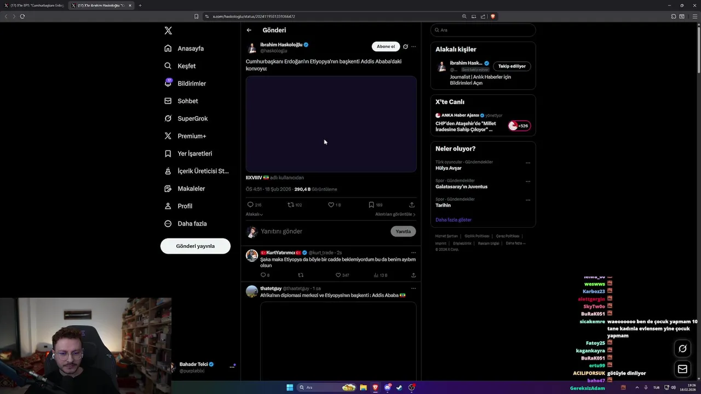701x394 pixels.
Task: Click repost icon with 102 count
Action: click(x=295, y=205)
